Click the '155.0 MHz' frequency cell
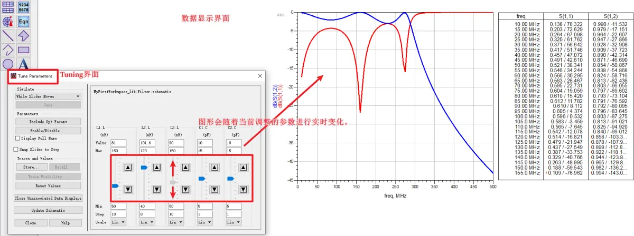Image resolution: width=634 pixels, height=236 pixels. 528,173
